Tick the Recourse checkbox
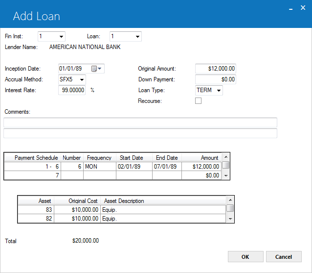This screenshot has height=273, width=312. [198, 100]
